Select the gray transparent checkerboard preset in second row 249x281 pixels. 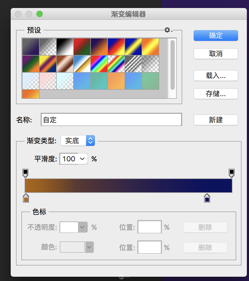150,64
